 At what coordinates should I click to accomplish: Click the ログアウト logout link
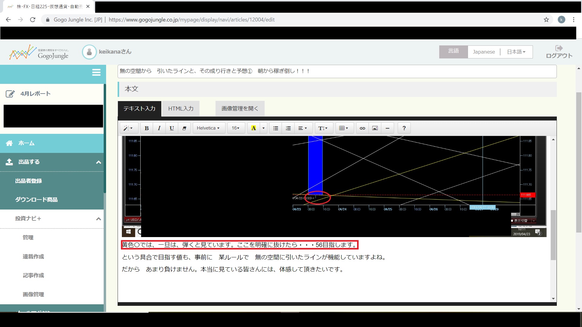tap(559, 52)
